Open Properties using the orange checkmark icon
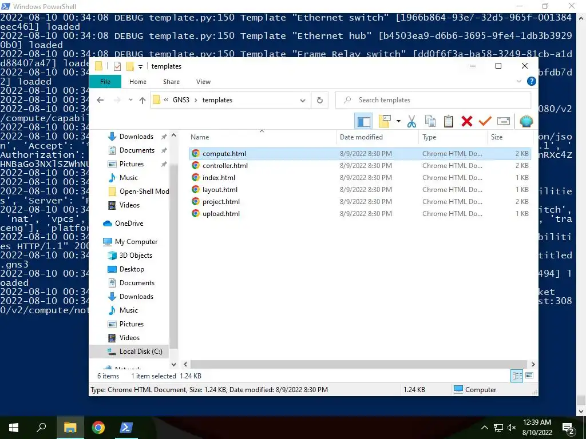Viewport: 586px width, 439px height. (x=485, y=121)
